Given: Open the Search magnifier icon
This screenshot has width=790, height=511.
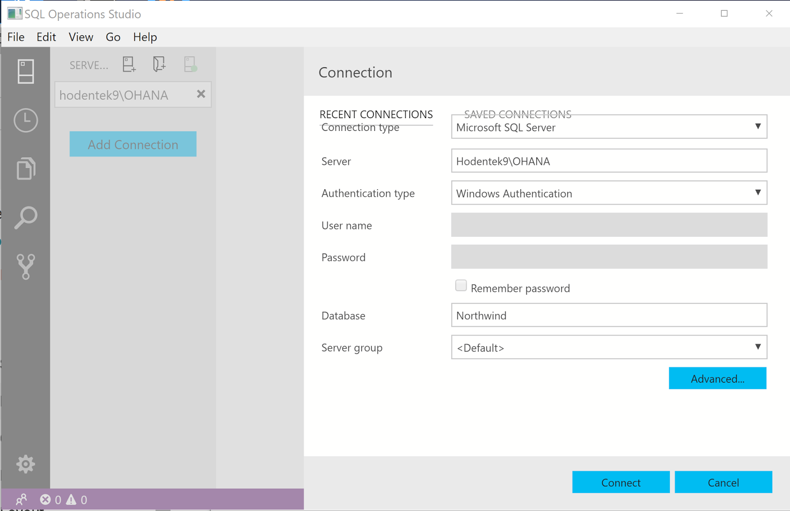Looking at the screenshot, I should [x=26, y=217].
